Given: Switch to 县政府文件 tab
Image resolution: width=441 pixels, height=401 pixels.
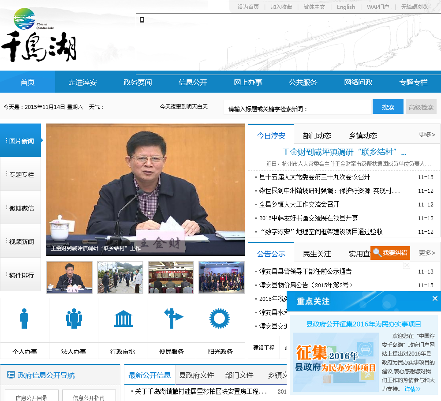Looking at the screenshot, I should [197, 375].
